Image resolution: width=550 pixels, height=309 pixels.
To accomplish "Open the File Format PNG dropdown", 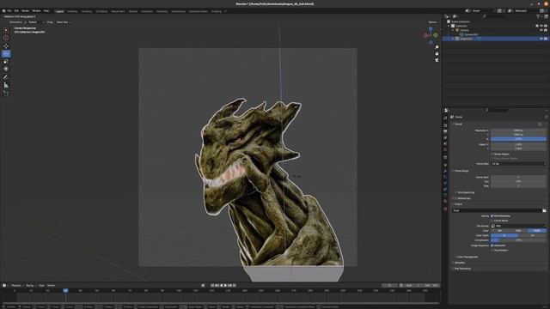I will tap(518, 226).
